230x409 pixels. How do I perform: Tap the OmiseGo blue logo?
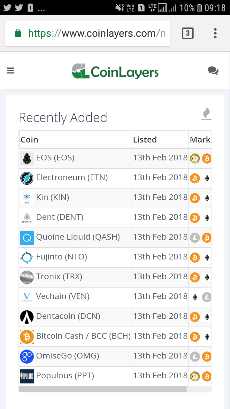[x=27, y=356]
